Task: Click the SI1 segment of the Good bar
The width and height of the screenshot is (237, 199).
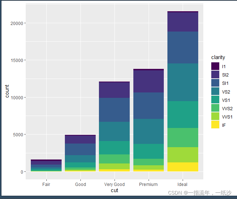Action: pyautogui.click(x=80, y=149)
